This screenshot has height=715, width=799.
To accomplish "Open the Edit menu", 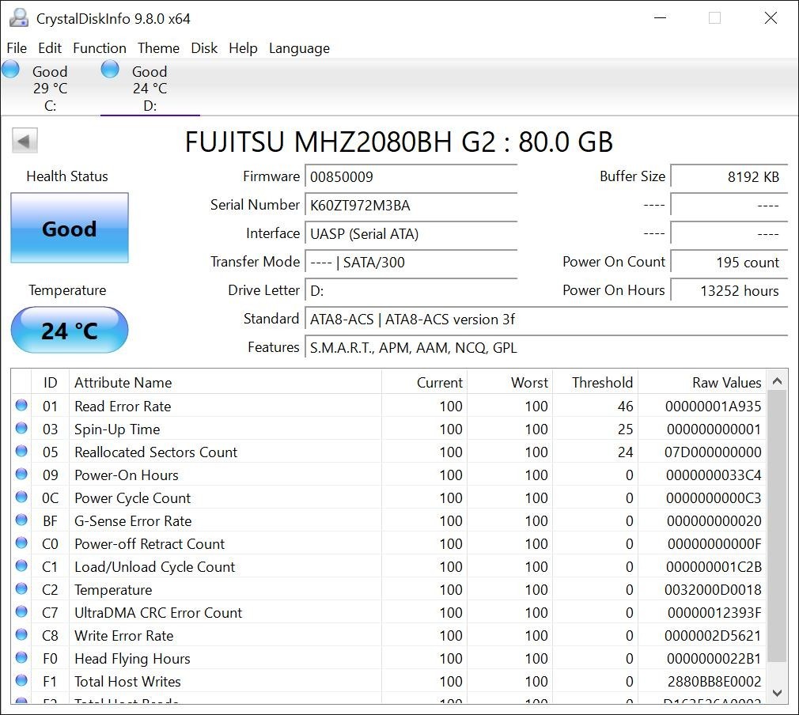I will pyautogui.click(x=49, y=48).
